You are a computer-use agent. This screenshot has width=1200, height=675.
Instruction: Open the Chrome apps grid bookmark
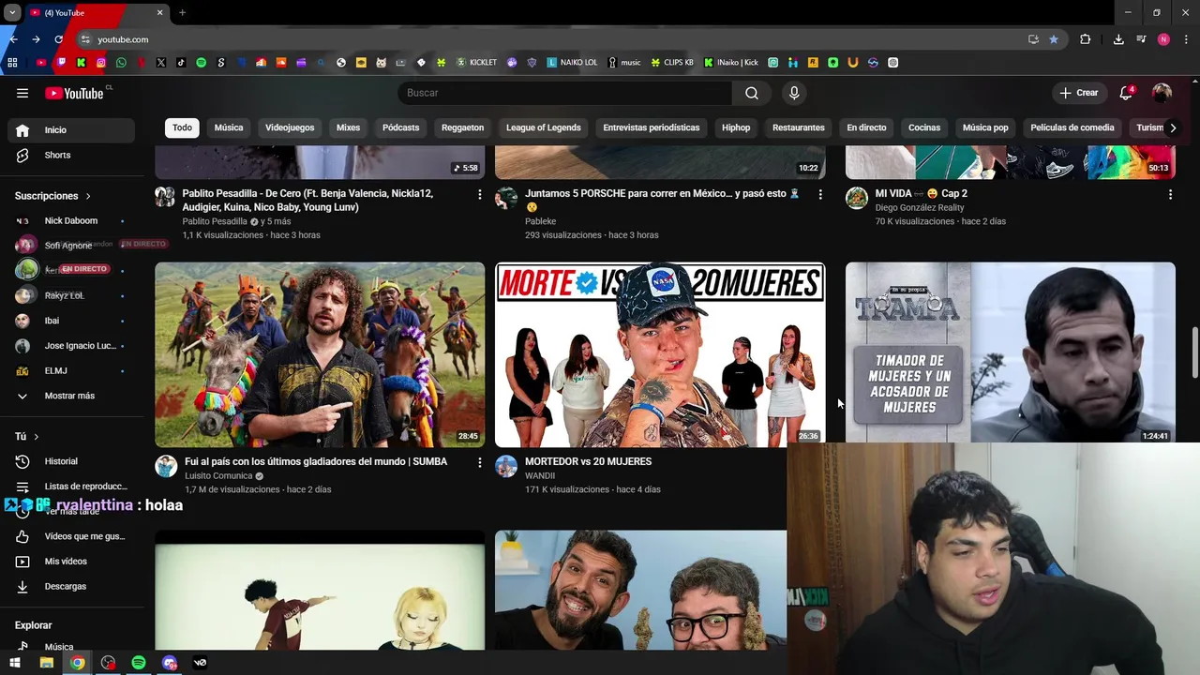[12, 63]
